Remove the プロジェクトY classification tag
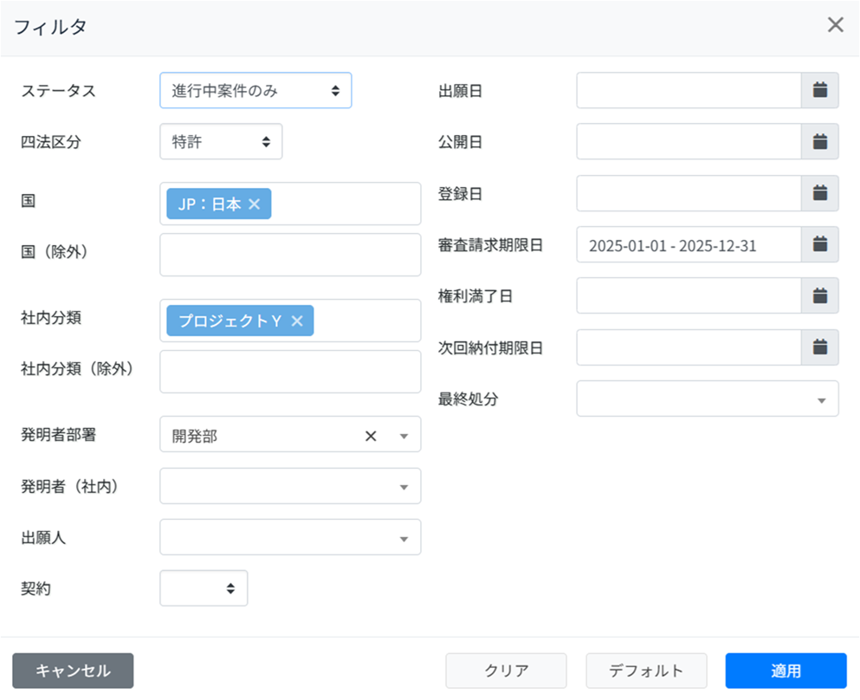Viewport: 860px width, 700px height. [x=297, y=321]
